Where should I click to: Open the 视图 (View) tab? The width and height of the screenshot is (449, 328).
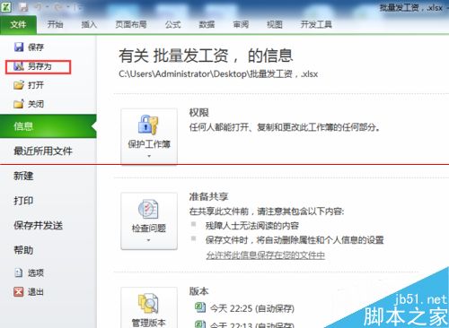click(x=275, y=24)
